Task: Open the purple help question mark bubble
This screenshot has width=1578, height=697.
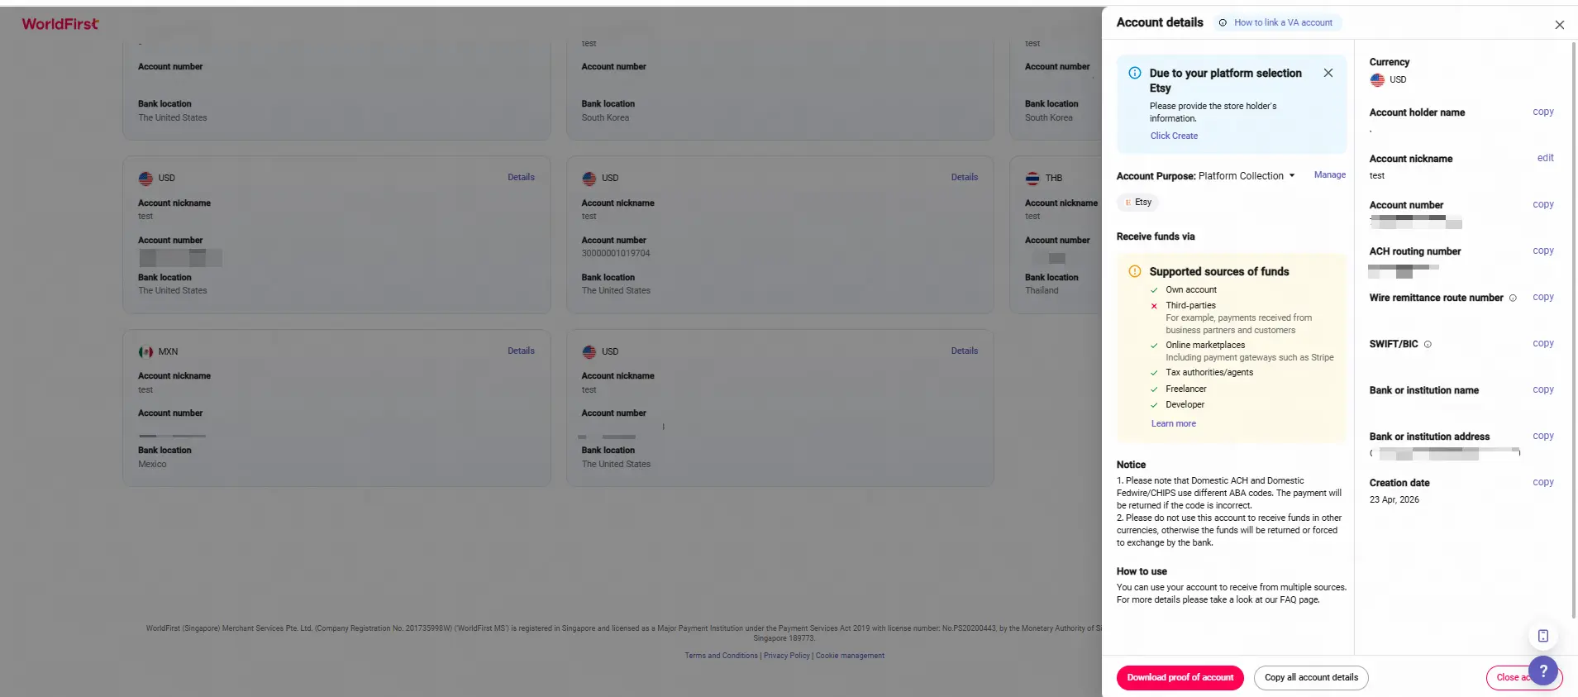Action: pyautogui.click(x=1542, y=671)
